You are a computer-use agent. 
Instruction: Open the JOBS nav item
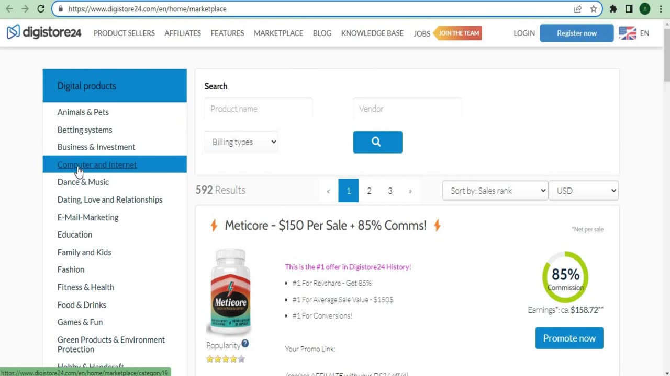[x=422, y=33]
